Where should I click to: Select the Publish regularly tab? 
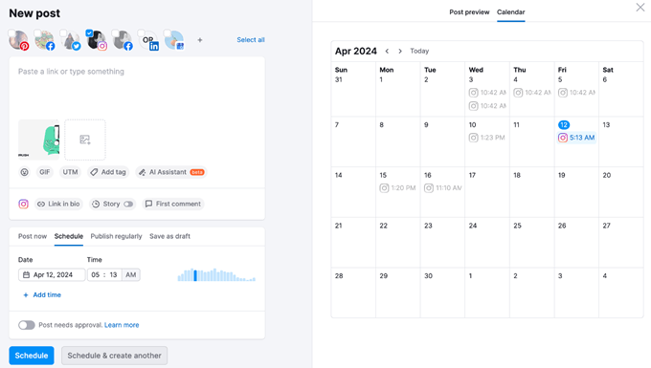tap(116, 236)
